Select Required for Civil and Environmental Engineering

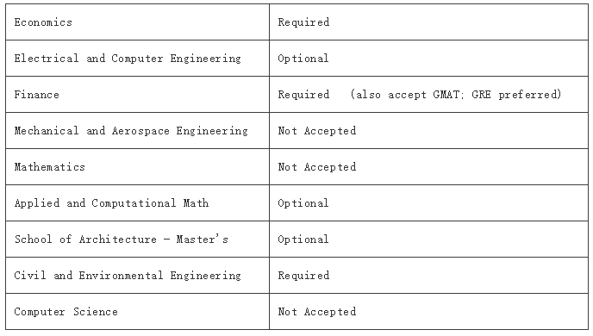click(x=303, y=276)
